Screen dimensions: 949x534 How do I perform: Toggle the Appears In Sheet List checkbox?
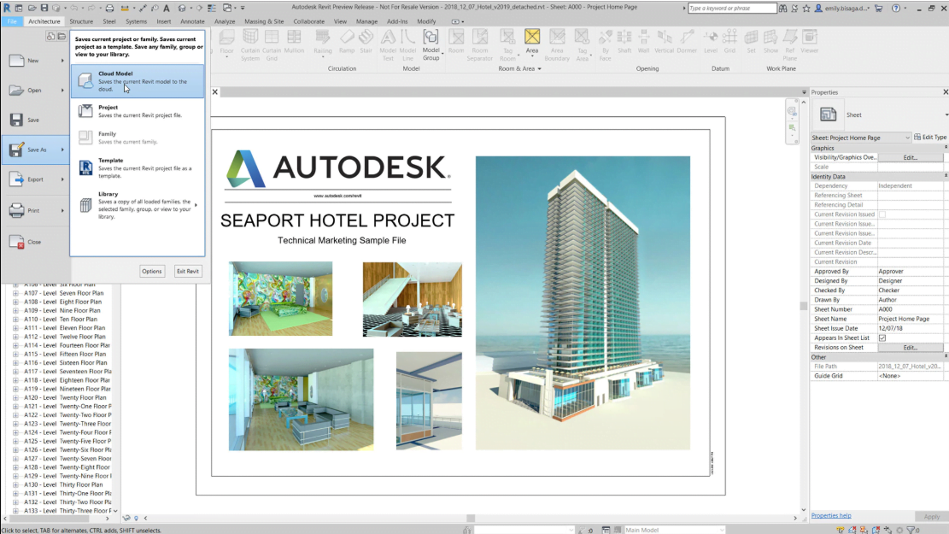click(x=882, y=337)
